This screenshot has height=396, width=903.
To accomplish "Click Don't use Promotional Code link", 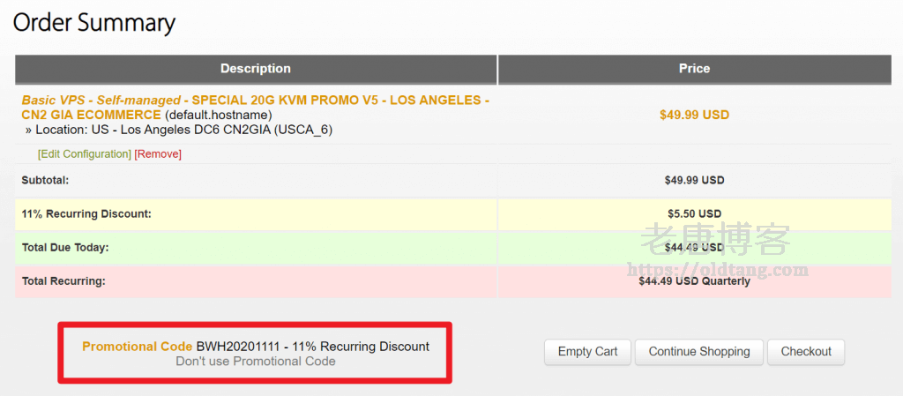I will coord(256,361).
